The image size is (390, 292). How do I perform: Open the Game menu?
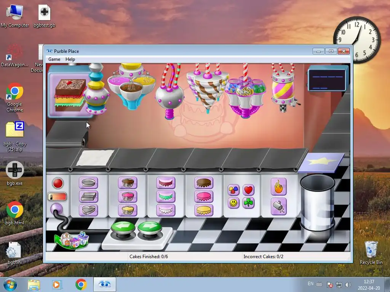pos(54,59)
